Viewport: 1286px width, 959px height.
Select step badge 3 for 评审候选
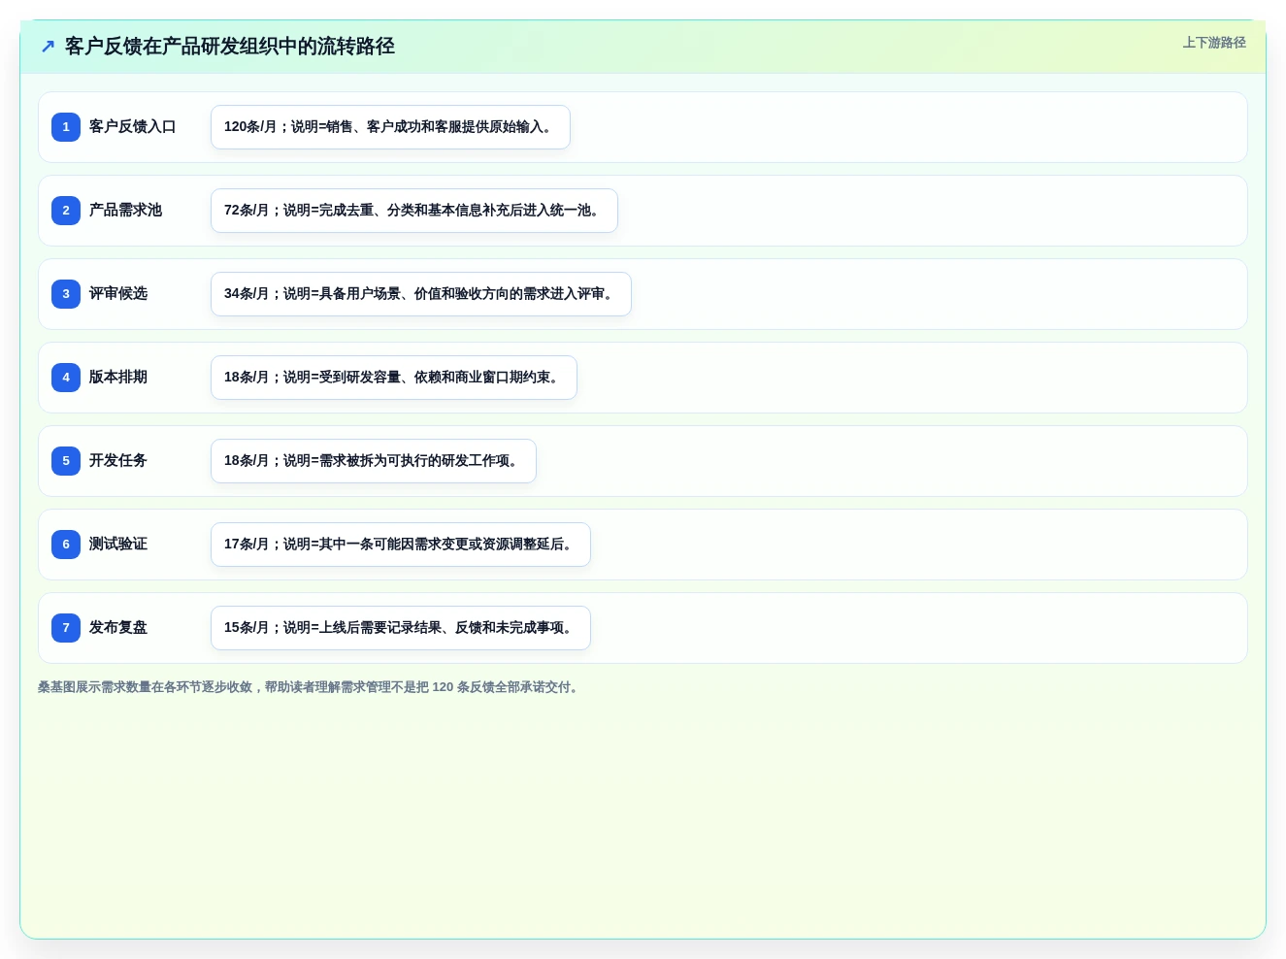click(x=66, y=294)
